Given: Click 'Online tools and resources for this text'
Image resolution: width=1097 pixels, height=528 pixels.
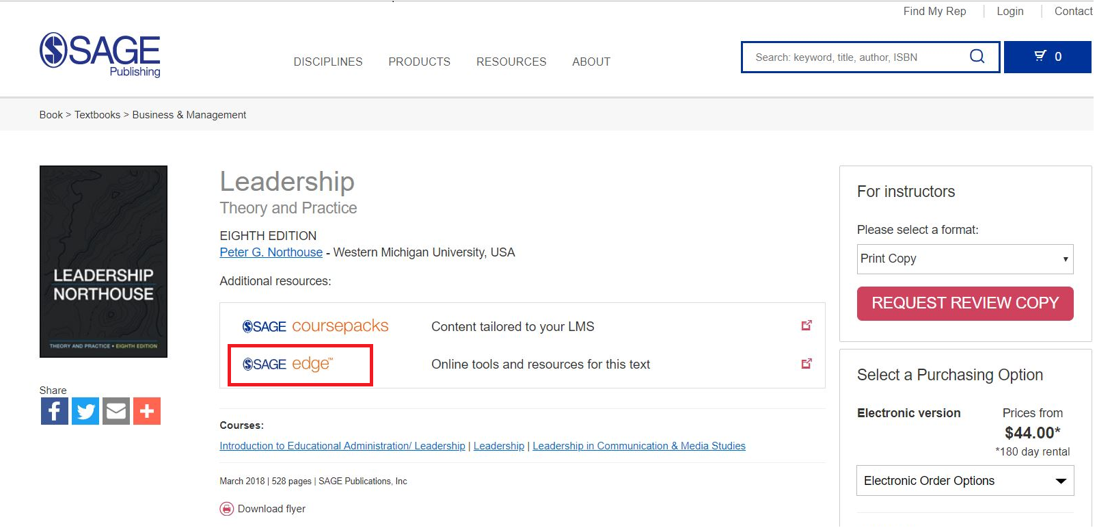Looking at the screenshot, I should coord(541,365).
